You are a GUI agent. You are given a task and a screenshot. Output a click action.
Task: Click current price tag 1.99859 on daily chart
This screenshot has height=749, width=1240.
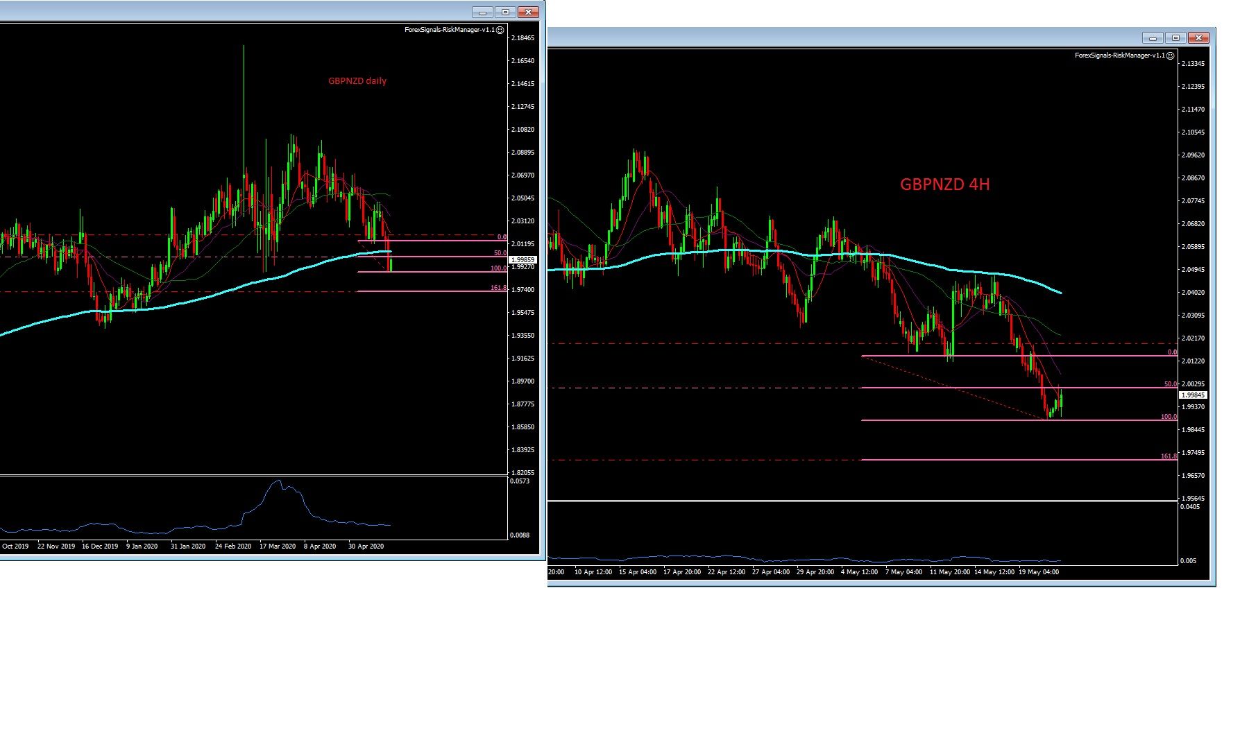click(x=523, y=260)
